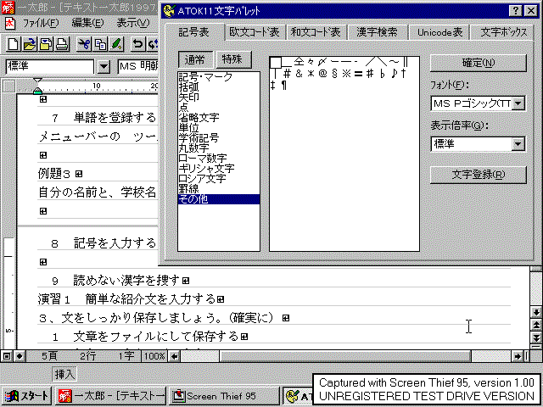
Task: Select the 〓 geta mark symbol
Action: (x=358, y=74)
